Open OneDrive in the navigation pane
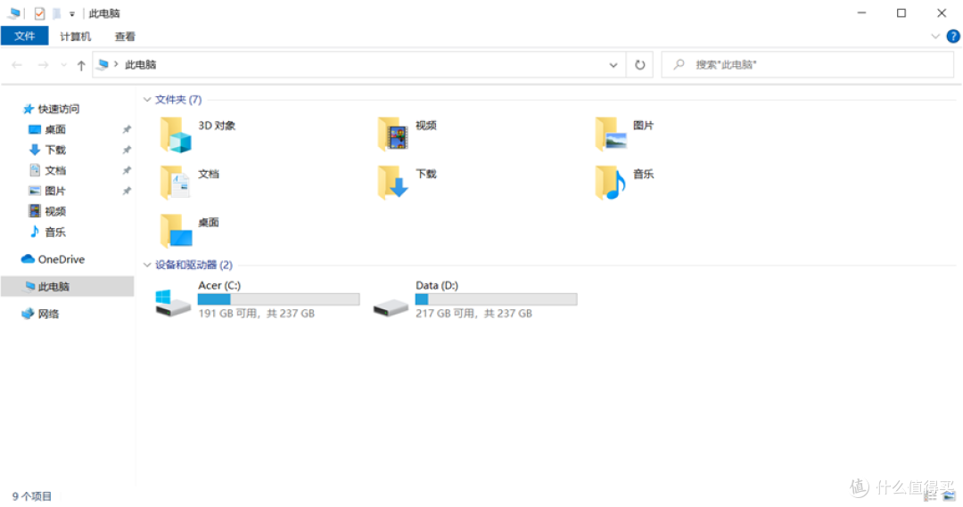The height and width of the screenshot is (507, 963). pos(53,259)
